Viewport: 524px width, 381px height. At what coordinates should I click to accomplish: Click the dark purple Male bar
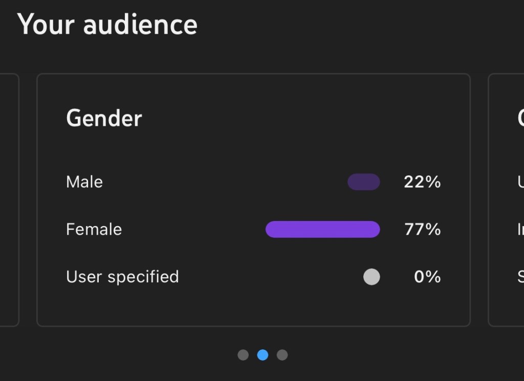click(363, 182)
